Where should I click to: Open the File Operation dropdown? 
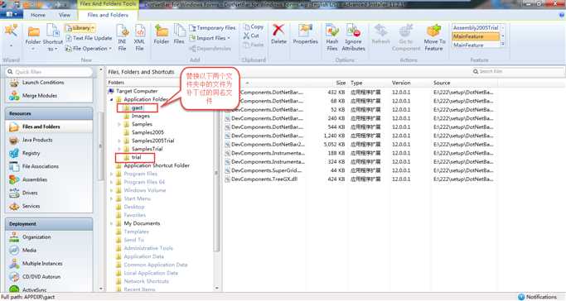88,48
